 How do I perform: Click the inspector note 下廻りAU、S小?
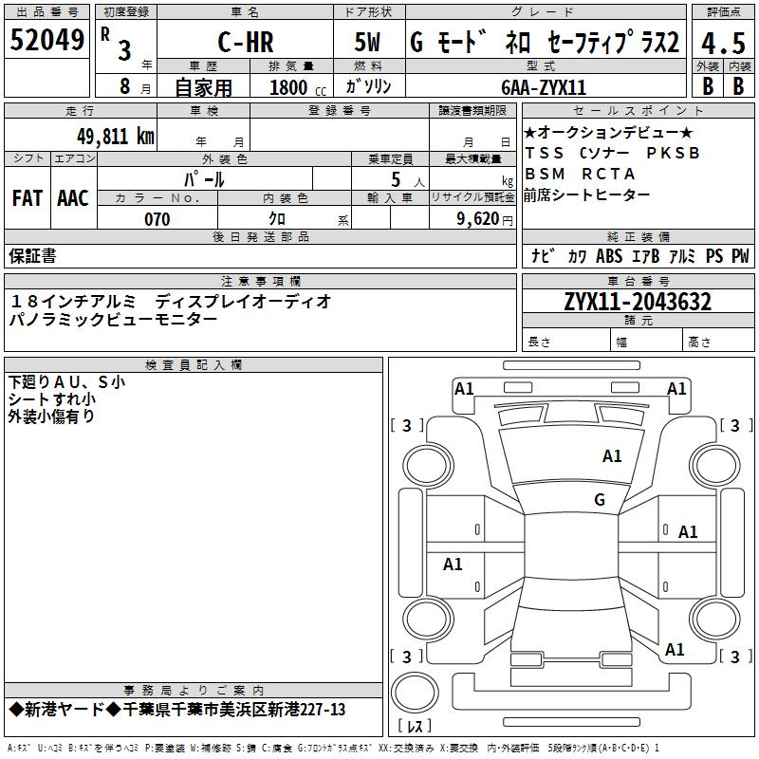point(66,382)
